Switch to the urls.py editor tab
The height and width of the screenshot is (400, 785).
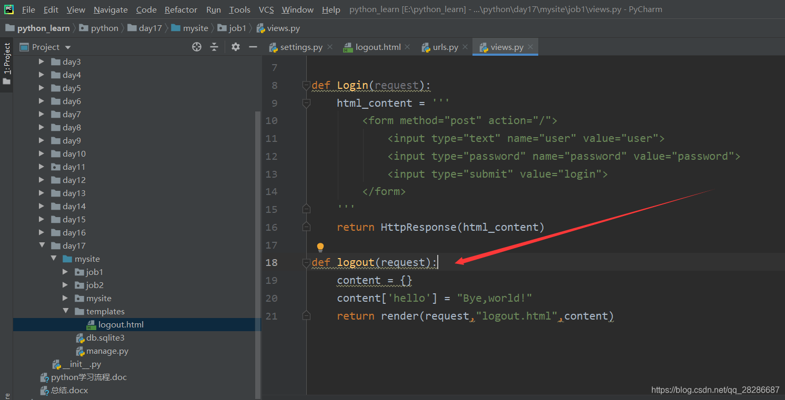pos(445,47)
